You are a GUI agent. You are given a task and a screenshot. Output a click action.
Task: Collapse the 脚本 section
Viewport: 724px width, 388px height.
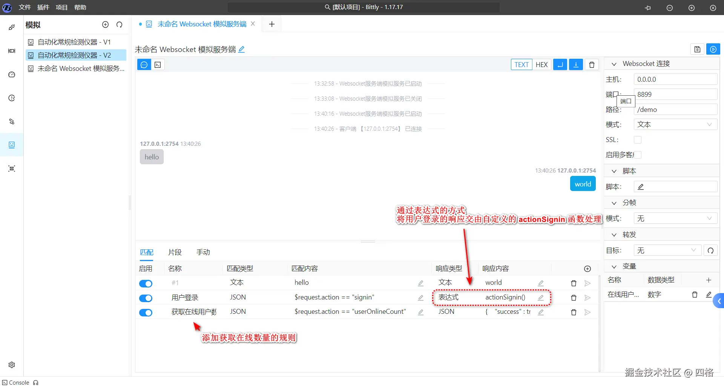[x=614, y=171]
